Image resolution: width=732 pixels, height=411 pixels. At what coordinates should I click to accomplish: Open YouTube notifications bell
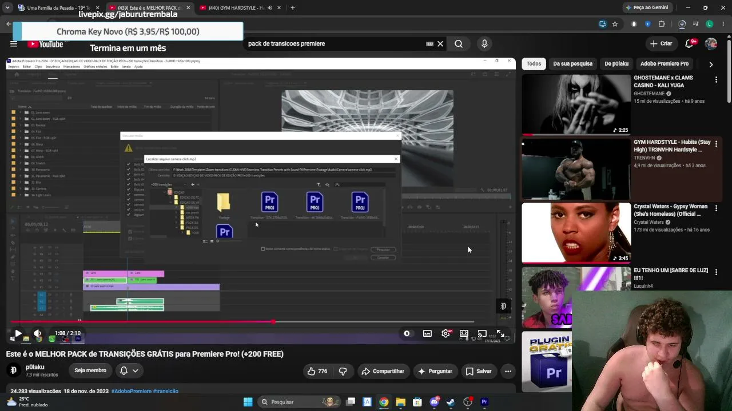[690, 43]
